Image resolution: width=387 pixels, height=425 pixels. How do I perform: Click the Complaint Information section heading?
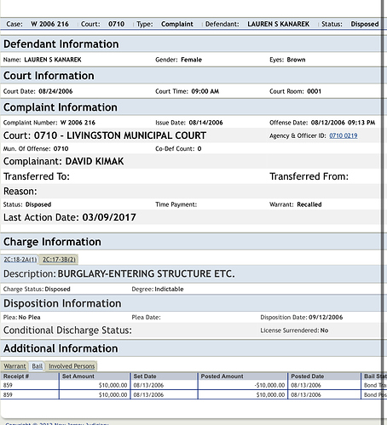point(61,107)
